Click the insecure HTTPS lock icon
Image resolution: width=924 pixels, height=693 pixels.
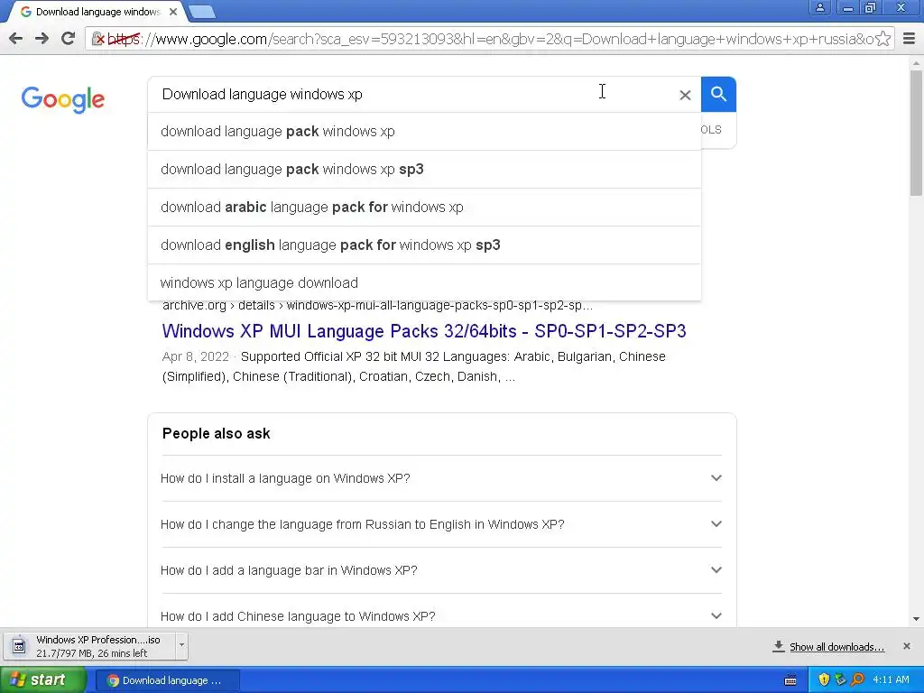coord(98,39)
